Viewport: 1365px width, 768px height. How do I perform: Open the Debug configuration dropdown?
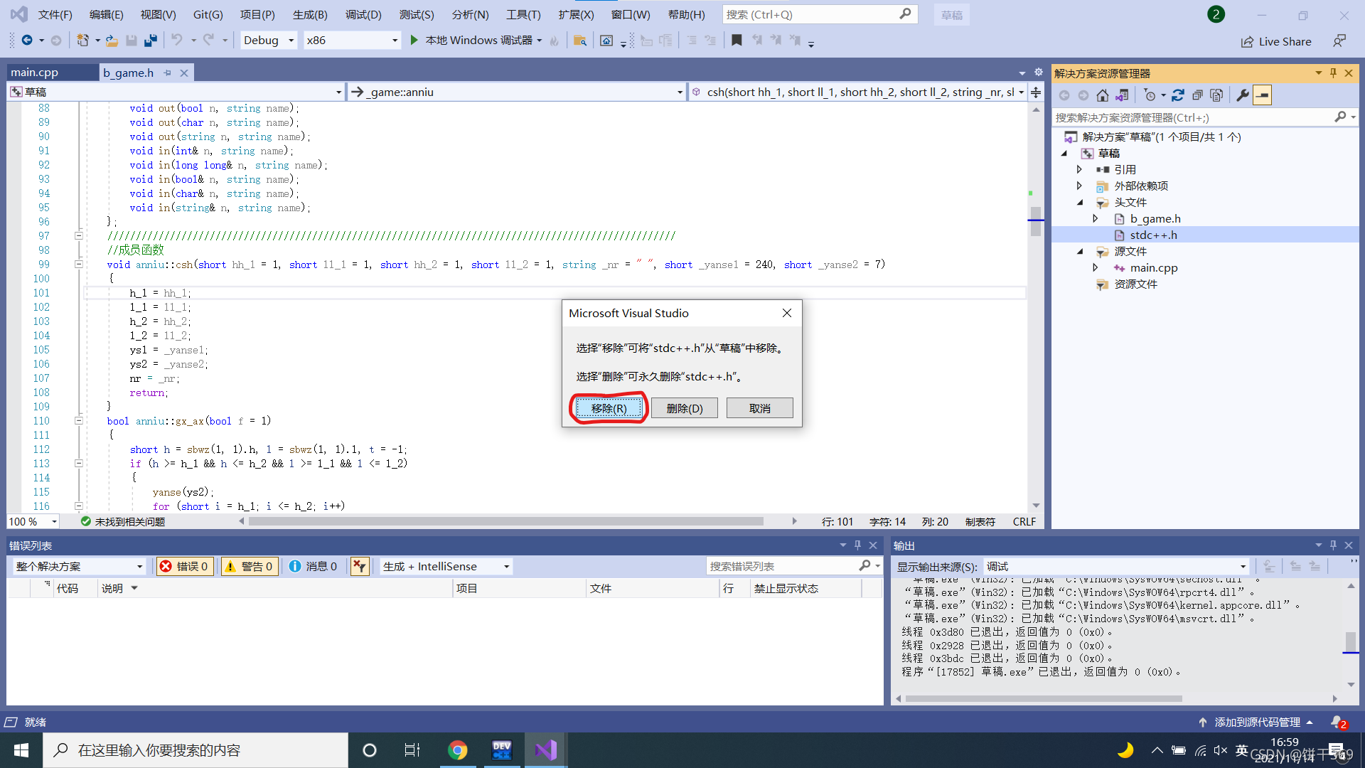[268, 41]
